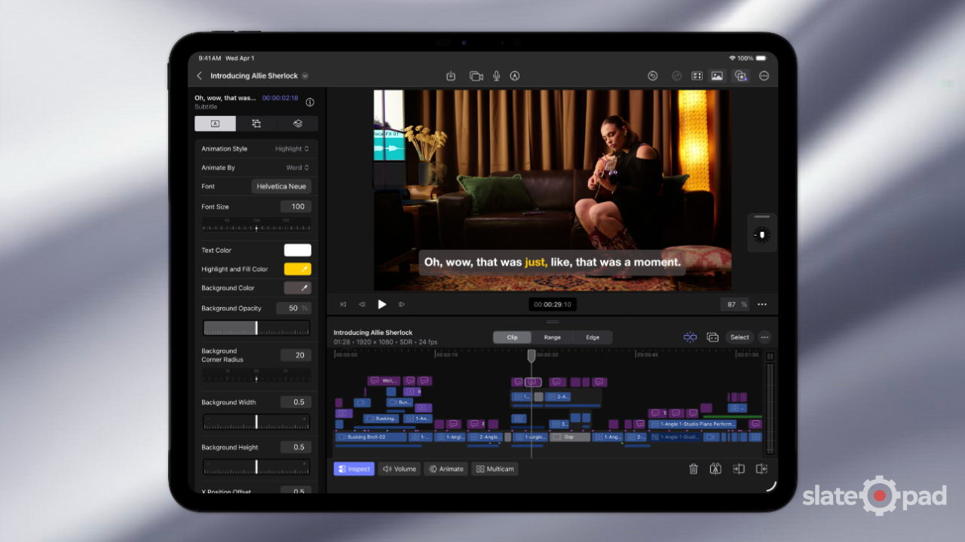Toggle the photo browser icon in top bar

pyautogui.click(x=717, y=76)
